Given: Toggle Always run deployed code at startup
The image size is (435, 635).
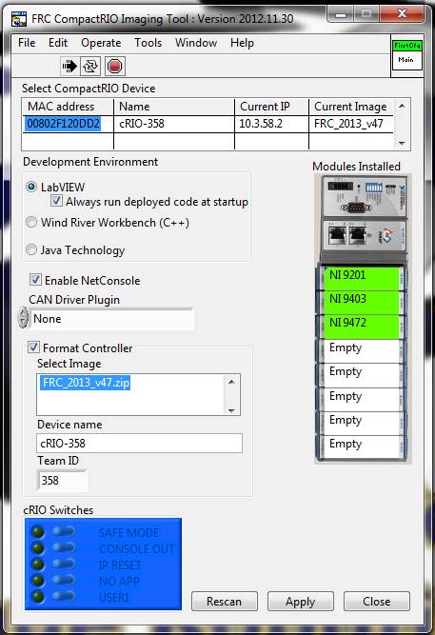Looking at the screenshot, I should pyautogui.click(x=56, y=201).
